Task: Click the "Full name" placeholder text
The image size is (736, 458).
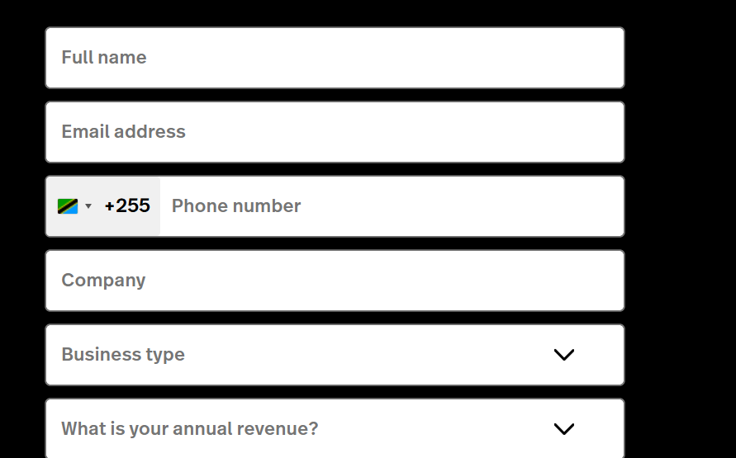Action: [104, 57]
